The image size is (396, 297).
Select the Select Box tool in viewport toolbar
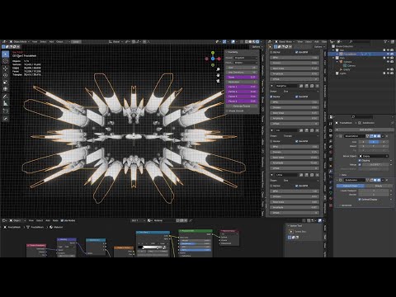point(6,54)
